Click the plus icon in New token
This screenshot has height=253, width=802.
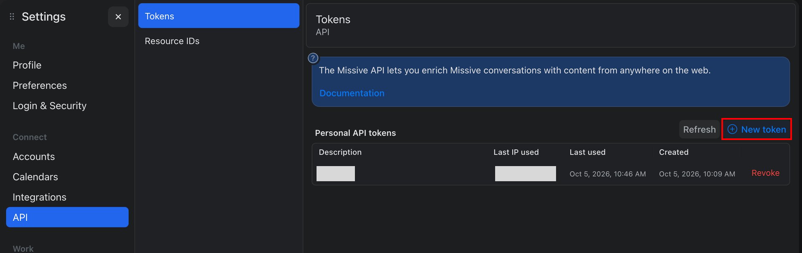732,129
